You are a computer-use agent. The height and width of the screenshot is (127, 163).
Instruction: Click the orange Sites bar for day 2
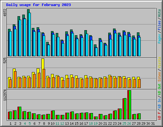15,79
